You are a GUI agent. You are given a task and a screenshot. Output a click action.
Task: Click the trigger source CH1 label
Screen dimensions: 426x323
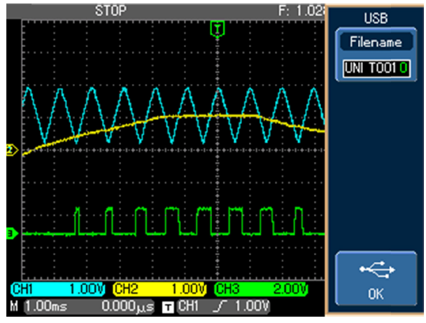tap(187, 305)
